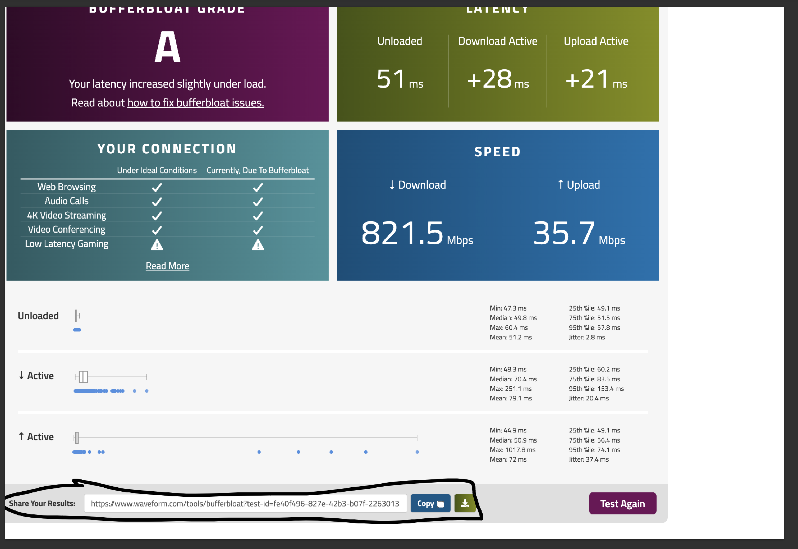Image resolution: width=798 pixels, height=549 pixels.
Task: Click the '4K Video Streaming' row label
Action: (x=67, y=215)
